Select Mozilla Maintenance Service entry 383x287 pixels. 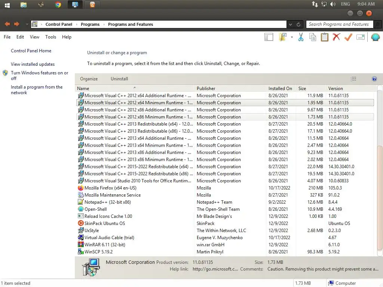click(225, 195)
